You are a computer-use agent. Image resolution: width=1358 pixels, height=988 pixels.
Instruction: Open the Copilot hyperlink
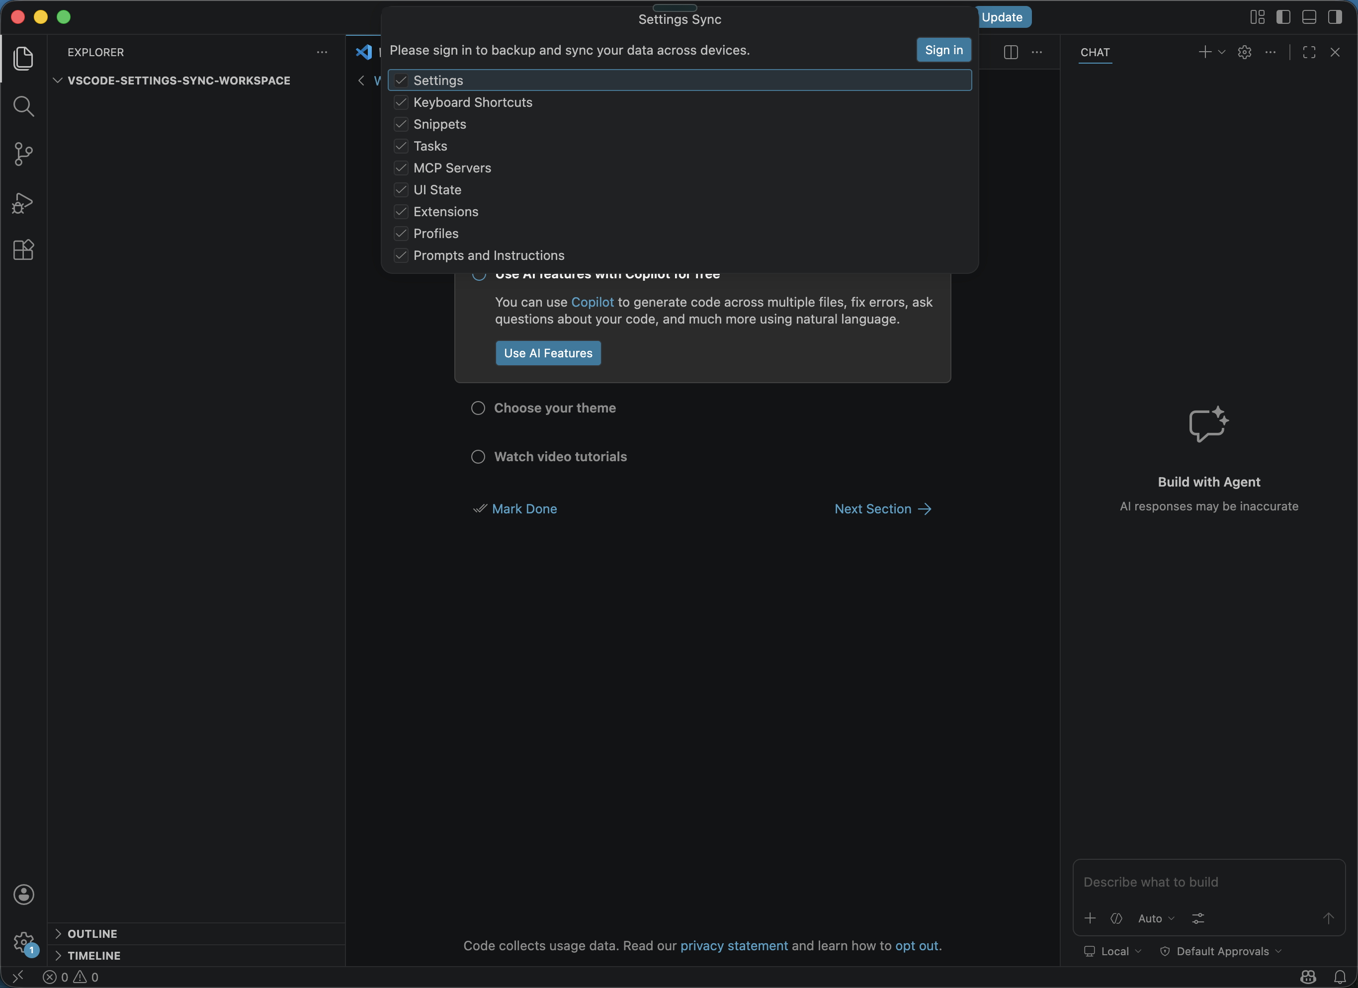592,302
